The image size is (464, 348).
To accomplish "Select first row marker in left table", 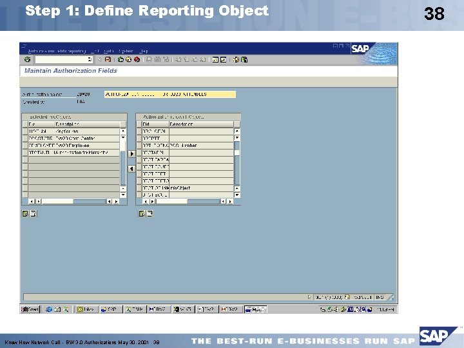I will [25, 131].
